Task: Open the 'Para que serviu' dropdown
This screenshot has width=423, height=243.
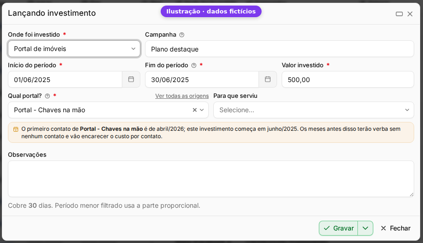Action: click(x=313, y=110)
